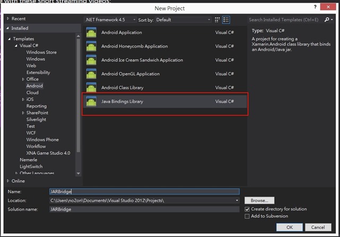
Task: Click the project Name input field
Action: pos(144,192)
